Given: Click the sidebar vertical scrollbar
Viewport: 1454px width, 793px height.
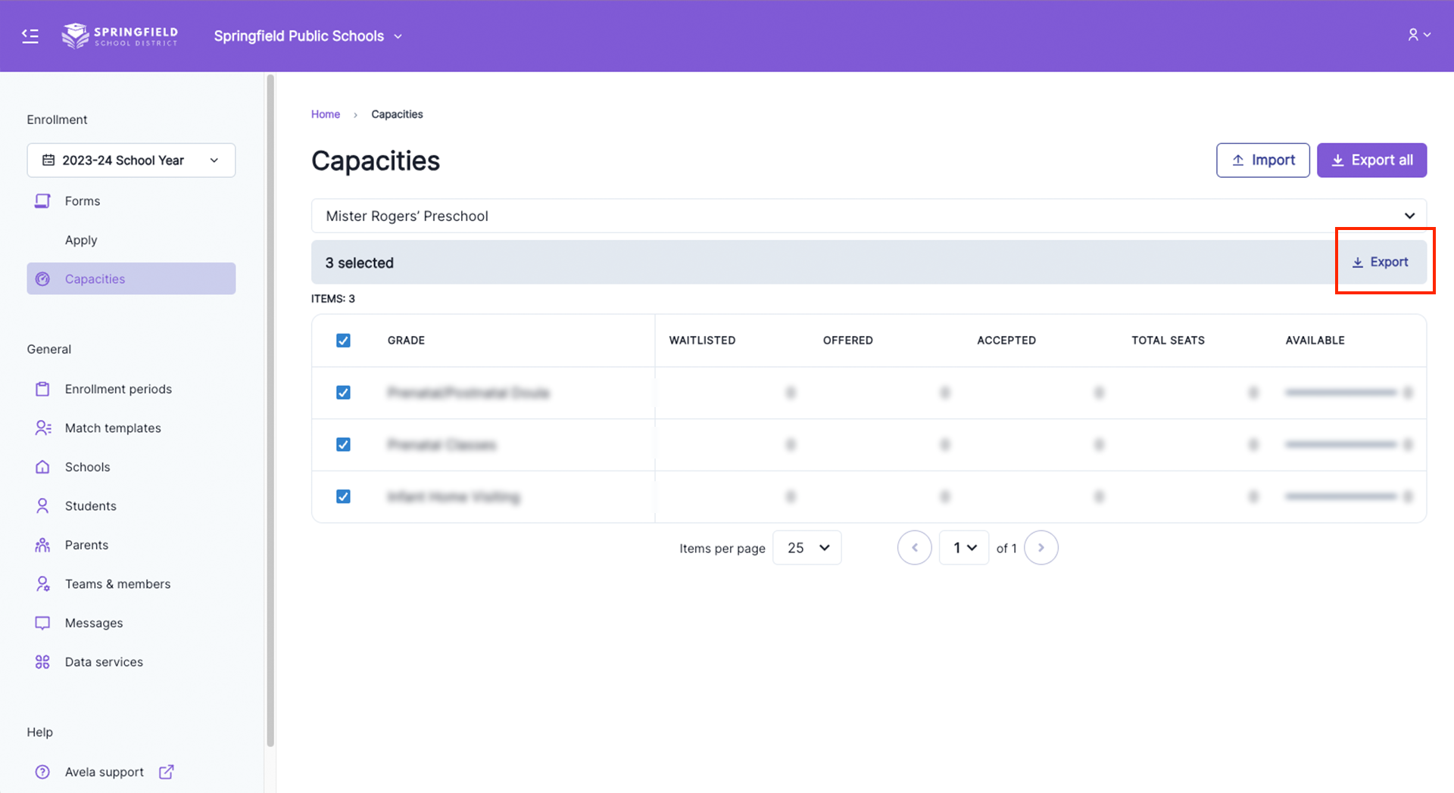Looking at the screenshot, I should [270, 409].
